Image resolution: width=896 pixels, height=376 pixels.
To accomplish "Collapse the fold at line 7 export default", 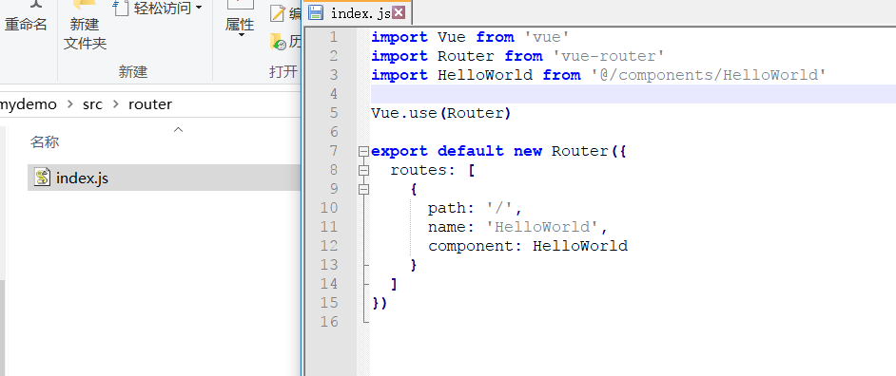I will [363, 151].
